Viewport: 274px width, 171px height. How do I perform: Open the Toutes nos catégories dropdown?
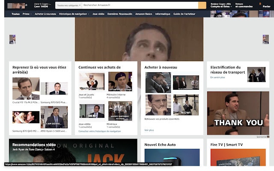pos(68,6)
